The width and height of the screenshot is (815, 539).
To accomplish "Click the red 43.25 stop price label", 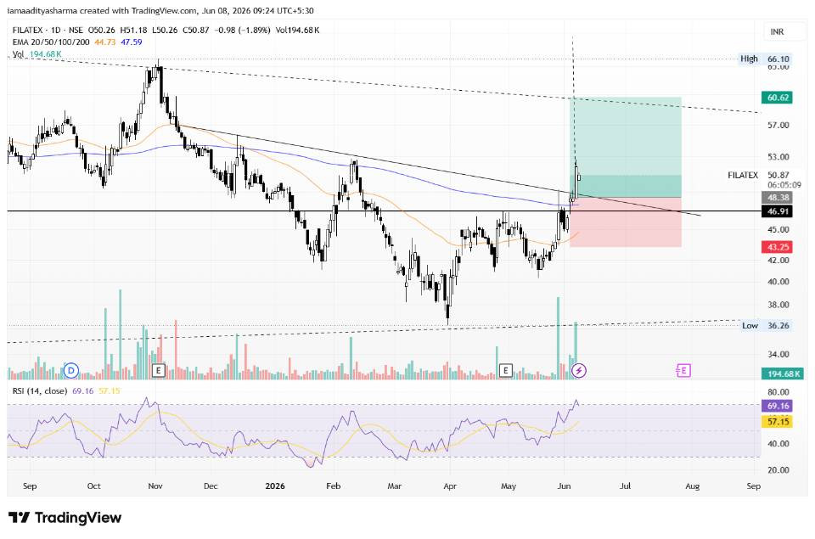I will point(778,247).
